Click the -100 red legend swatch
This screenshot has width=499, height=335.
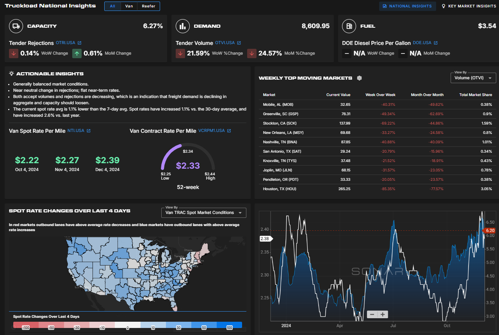point(26,325)
